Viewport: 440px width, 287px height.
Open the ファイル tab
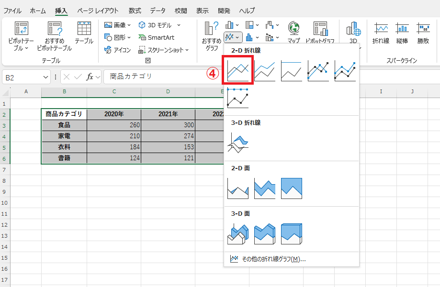(x=12, y=11)
